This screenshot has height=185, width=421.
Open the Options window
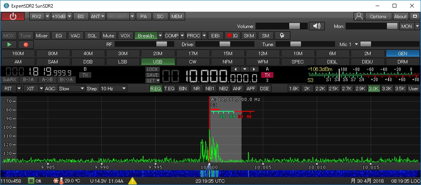pos(378,16)
